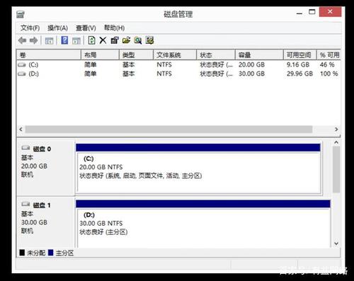
Task: Click 简单 layout cell in (C:) row
Action: (x=91, y=64)
